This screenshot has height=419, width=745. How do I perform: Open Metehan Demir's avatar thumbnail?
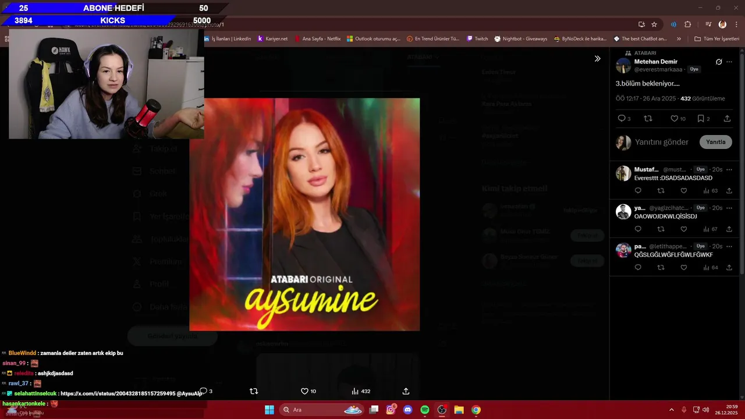(623, 65)
